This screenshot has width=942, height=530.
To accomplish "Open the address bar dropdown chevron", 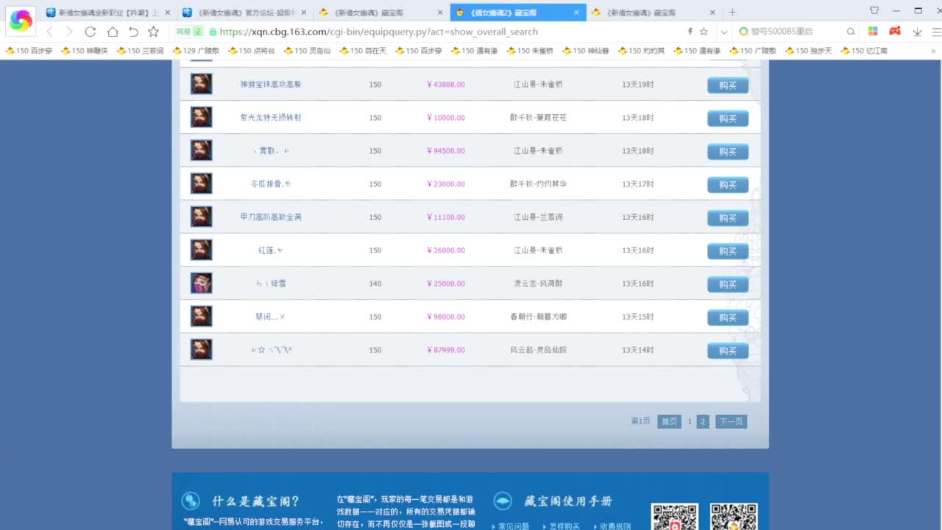I will pyautogui.click(x=722, y=32).
